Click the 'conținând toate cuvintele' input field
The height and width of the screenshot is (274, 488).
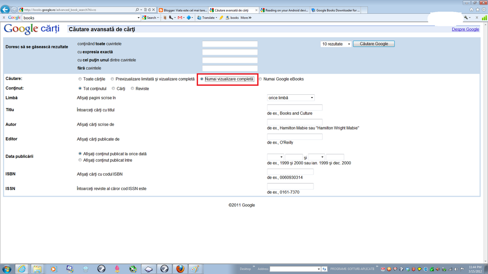tap(230, 44)
